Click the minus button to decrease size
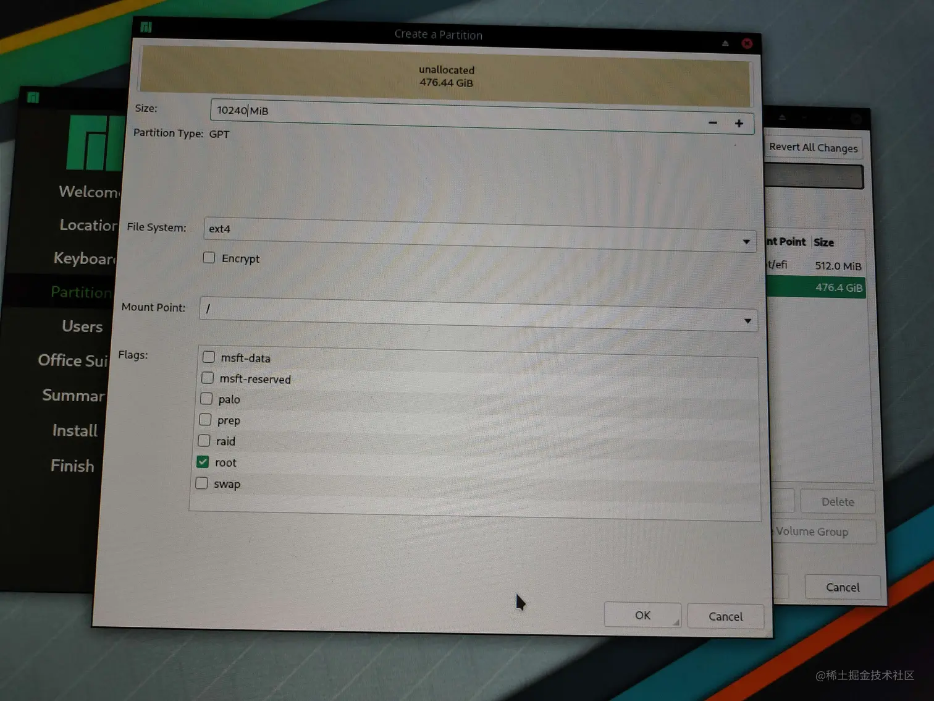This screenshot has width=934, height=701. point(713,122)
